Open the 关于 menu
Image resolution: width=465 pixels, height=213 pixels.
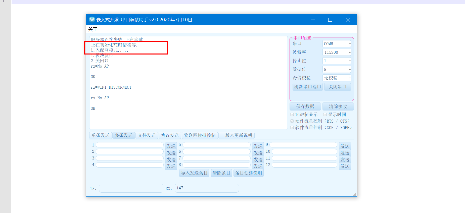(93, 29)
